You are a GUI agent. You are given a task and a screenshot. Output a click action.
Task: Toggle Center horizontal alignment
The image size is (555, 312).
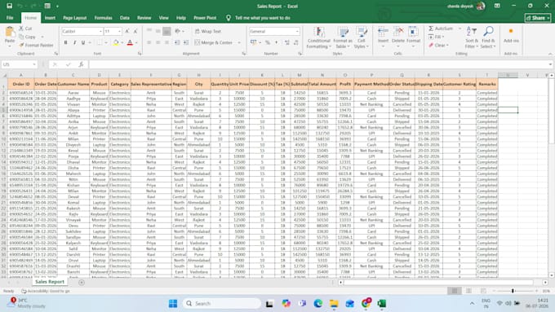158,42
